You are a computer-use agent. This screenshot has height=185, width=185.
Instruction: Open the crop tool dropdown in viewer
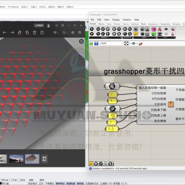(65, 33)
